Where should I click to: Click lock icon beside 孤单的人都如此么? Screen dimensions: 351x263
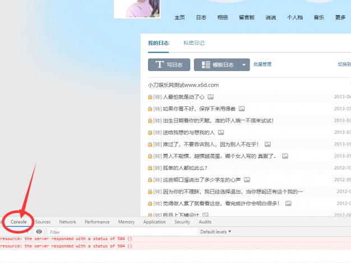150,168
